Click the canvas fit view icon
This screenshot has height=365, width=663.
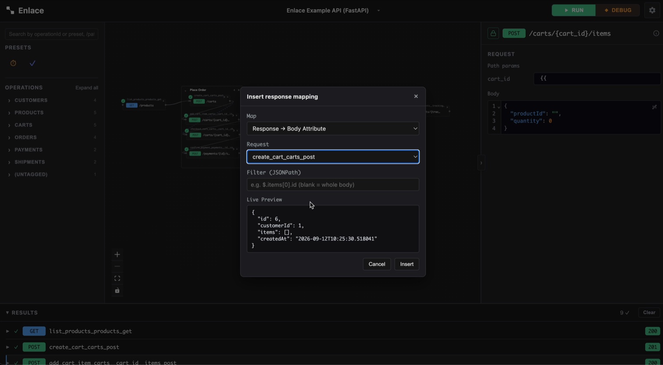[x=117, y=278]
